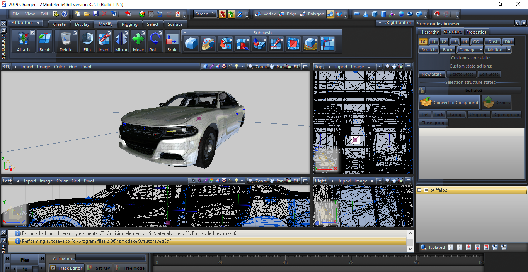
Task: Open the Hierarchy tab in scene browser
Action: tap(429, 32)
